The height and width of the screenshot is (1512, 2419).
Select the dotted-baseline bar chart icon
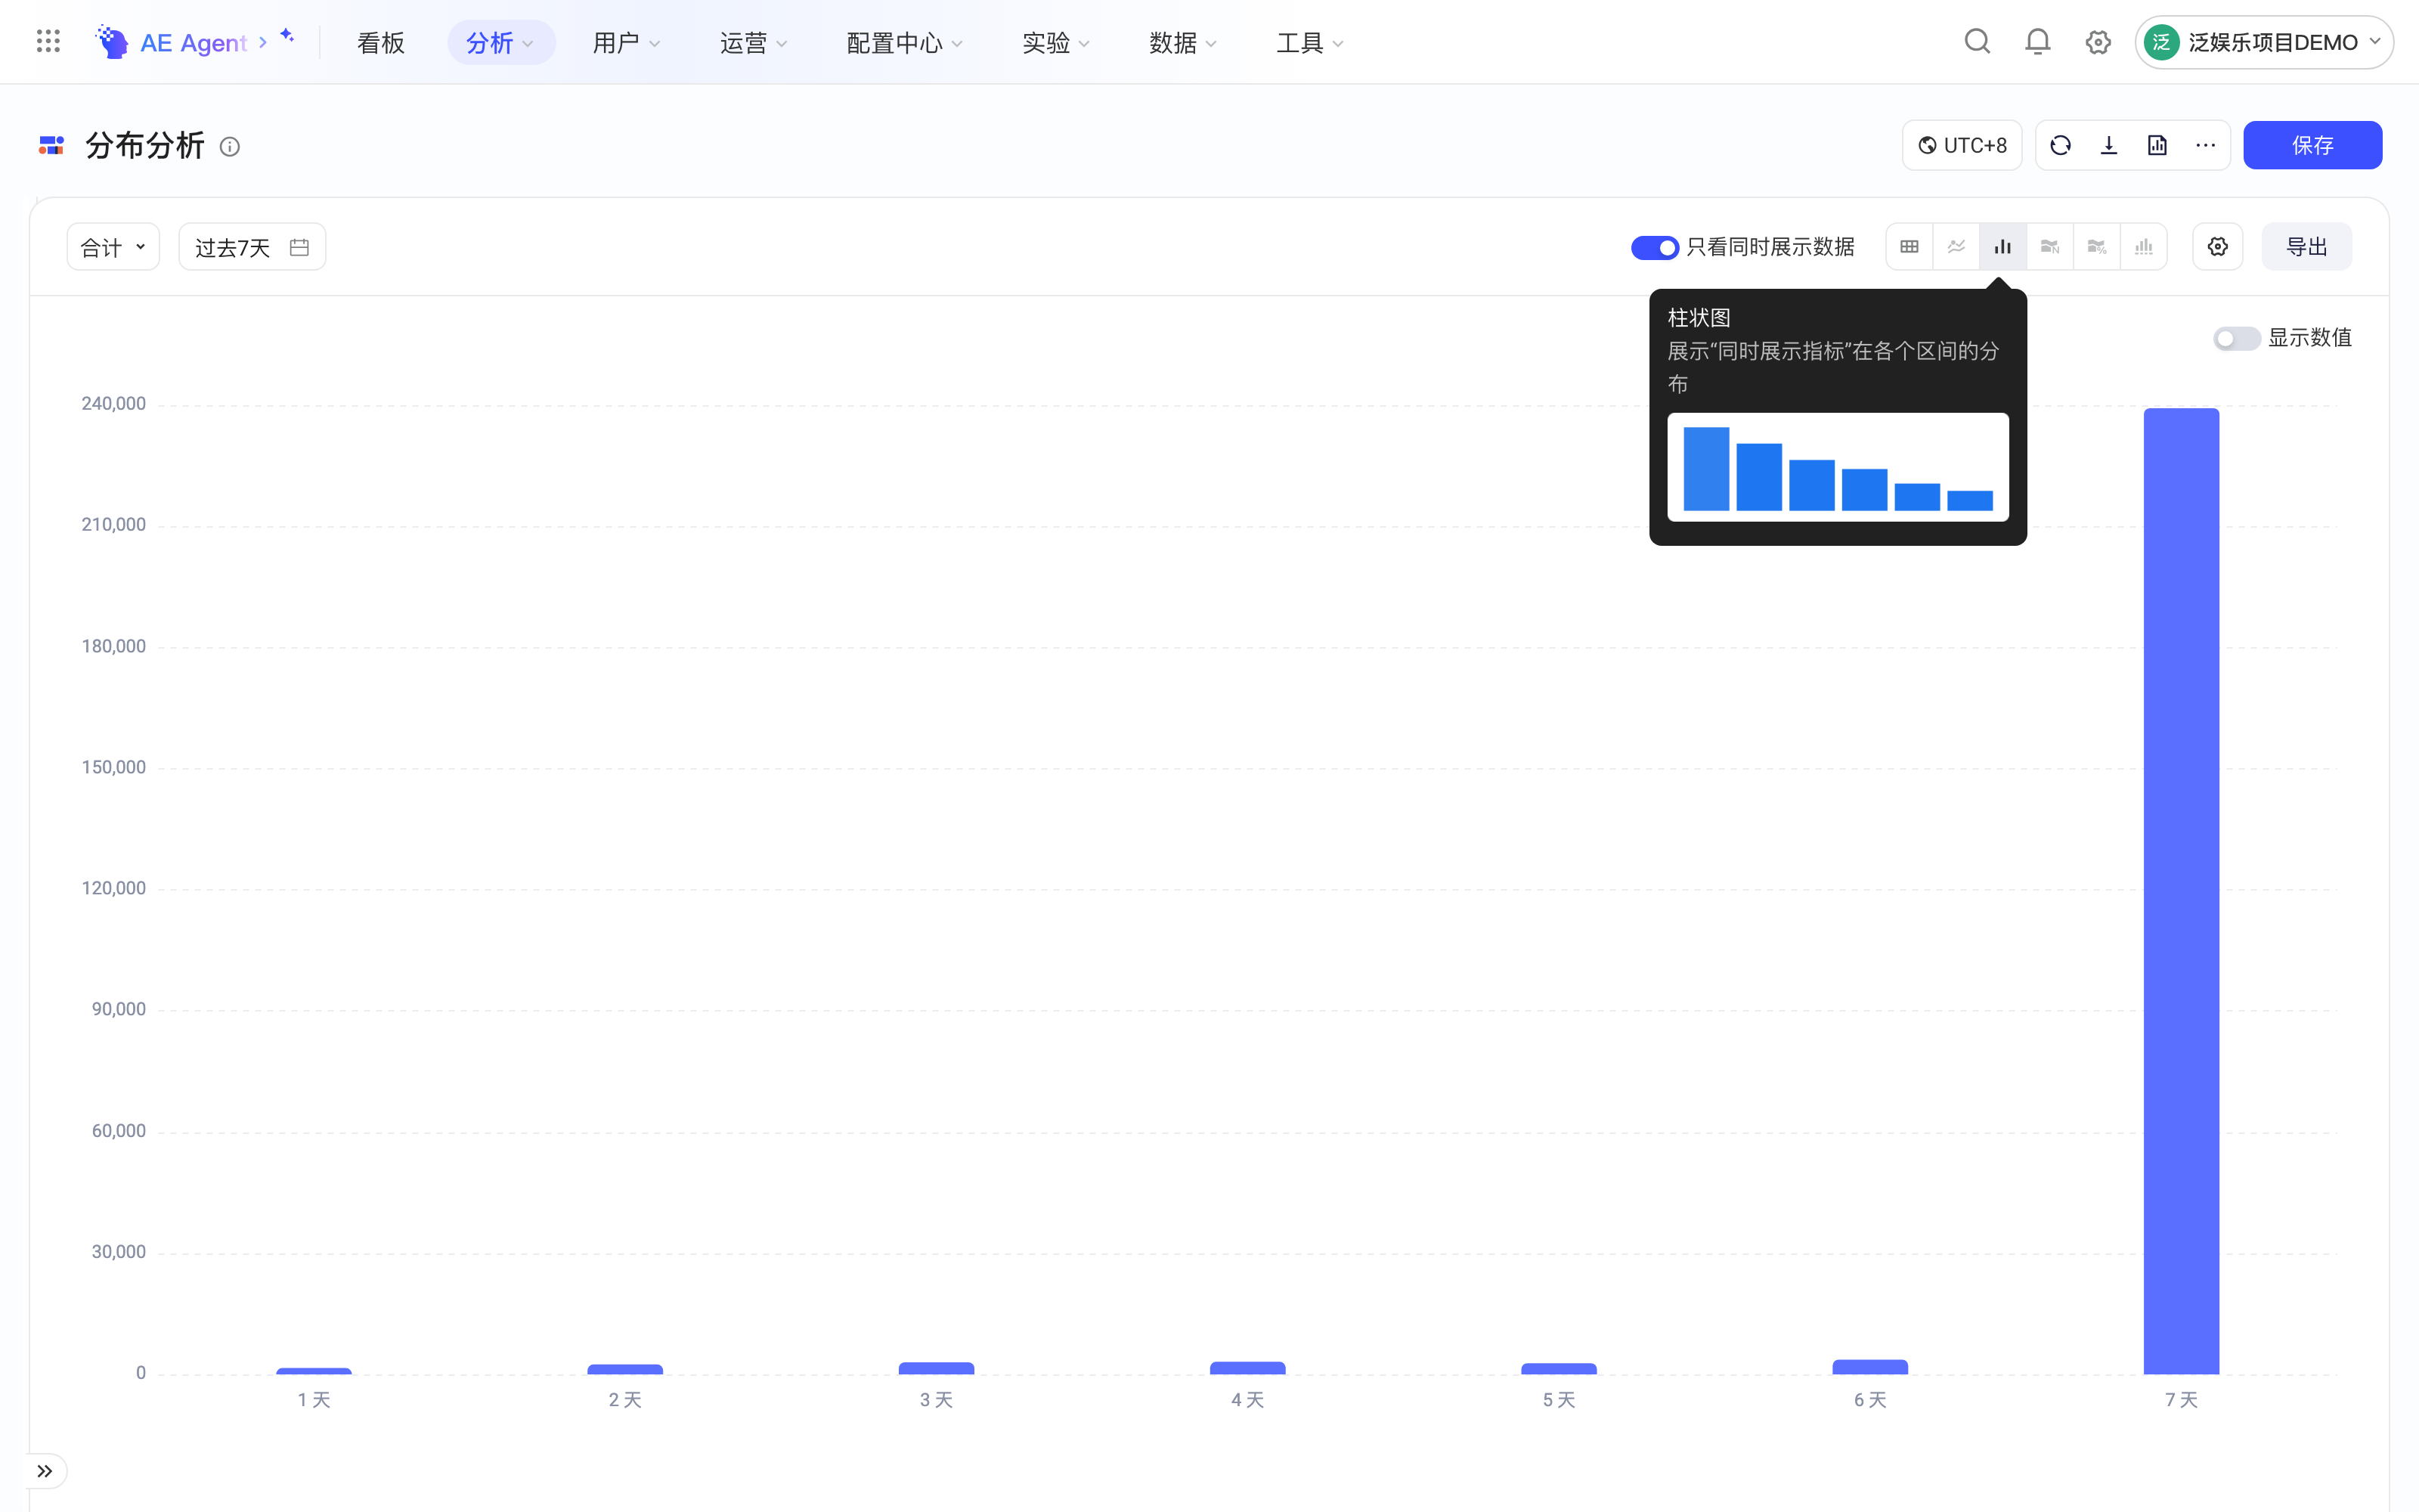point(2143,247)
